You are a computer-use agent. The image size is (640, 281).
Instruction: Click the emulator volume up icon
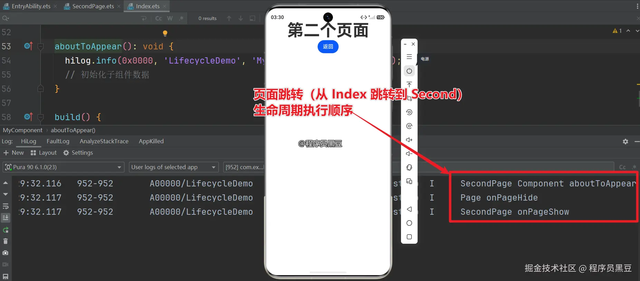click(x=409, y=140)
